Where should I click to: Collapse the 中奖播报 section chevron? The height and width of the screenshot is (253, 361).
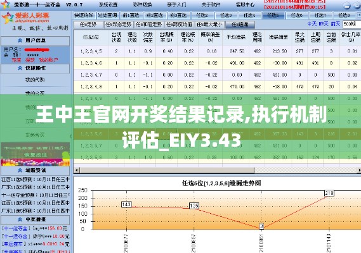tap(20, 219)
